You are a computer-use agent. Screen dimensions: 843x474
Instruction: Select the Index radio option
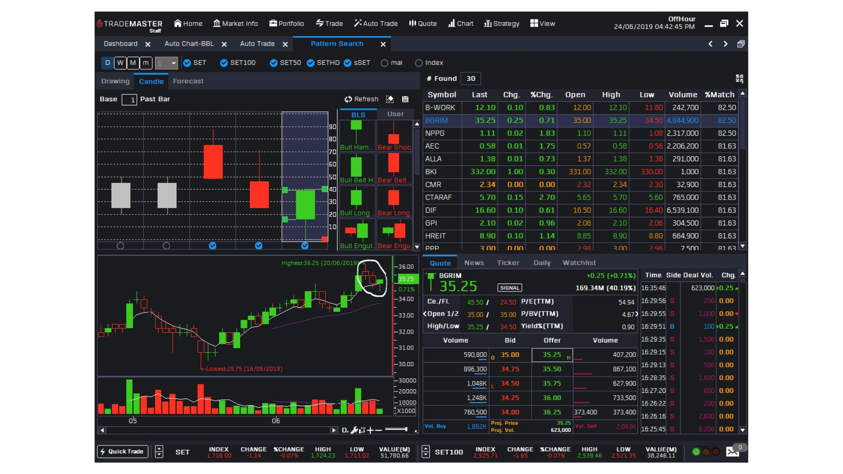(418, 63)
